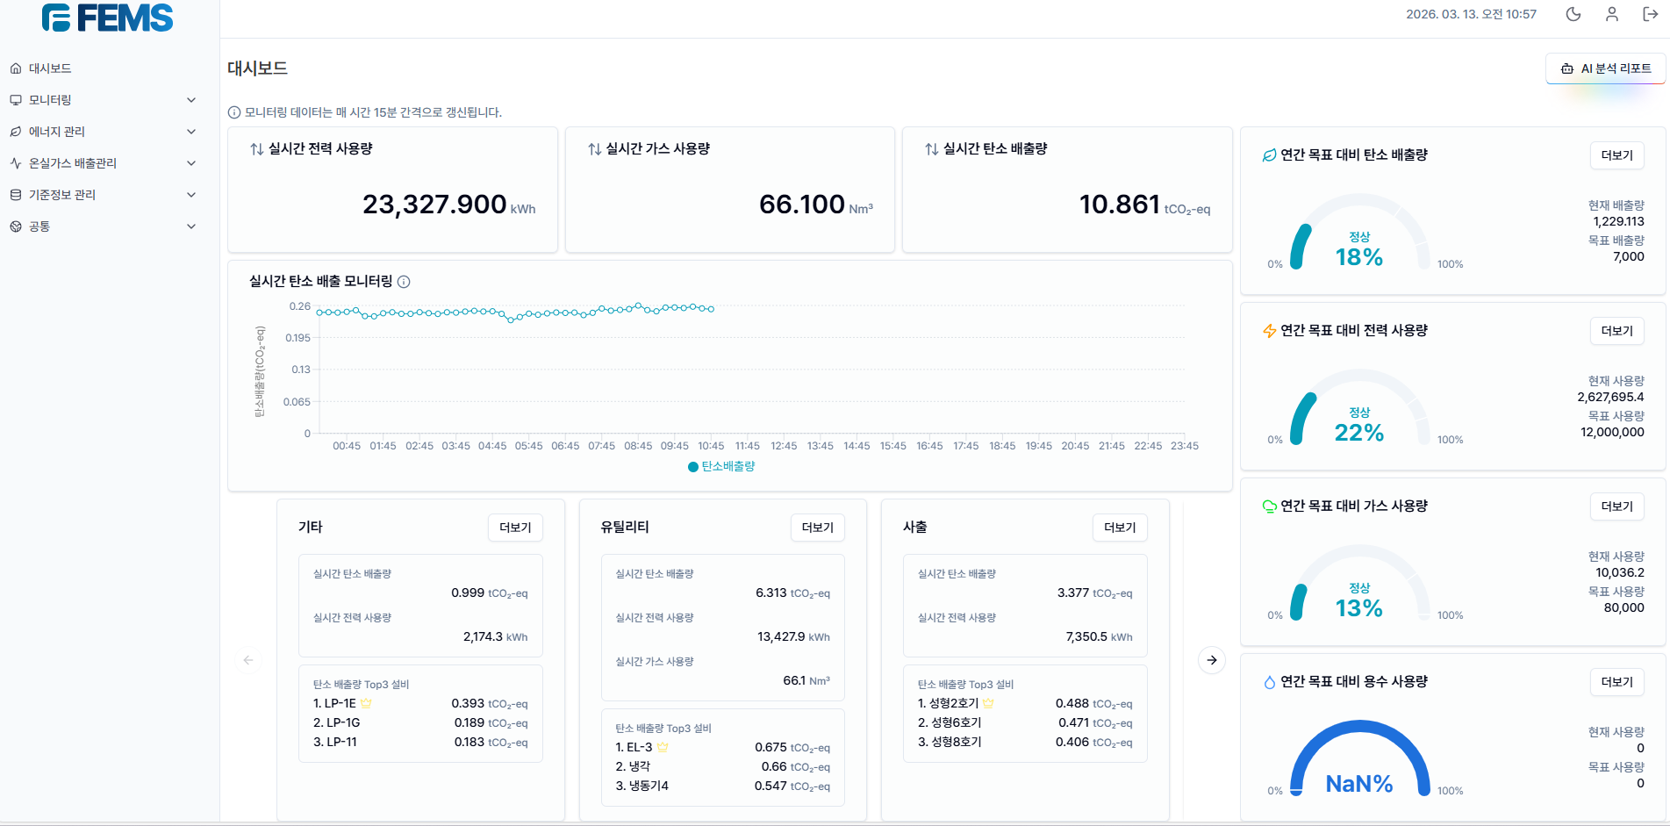Click the right arrow to see next cards
1670x826 pixels.
tap(1211, 660)
